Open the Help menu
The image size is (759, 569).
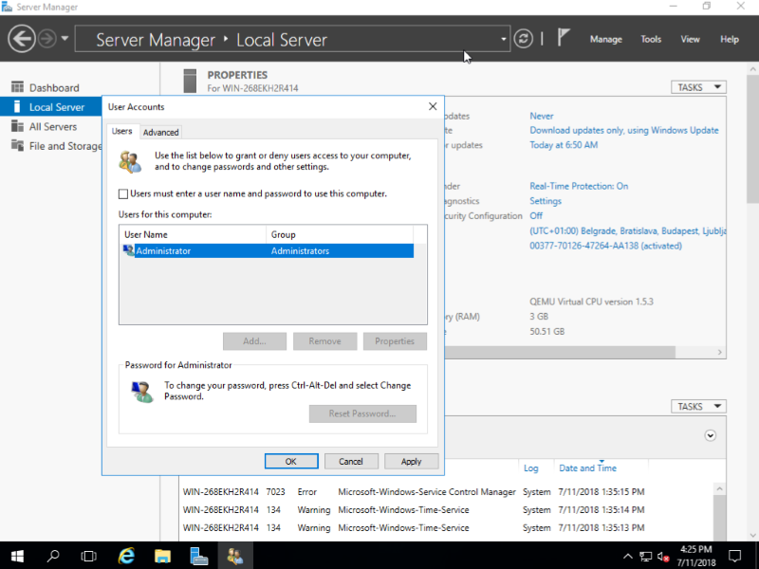729,39
